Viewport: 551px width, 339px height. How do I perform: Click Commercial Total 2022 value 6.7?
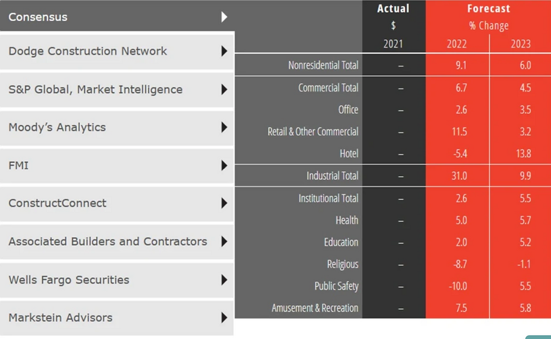(461, 88)
